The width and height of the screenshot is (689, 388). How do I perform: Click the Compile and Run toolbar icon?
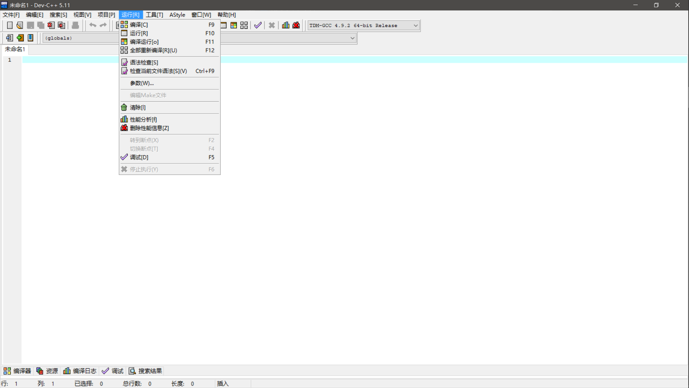[x=234, y=25]
